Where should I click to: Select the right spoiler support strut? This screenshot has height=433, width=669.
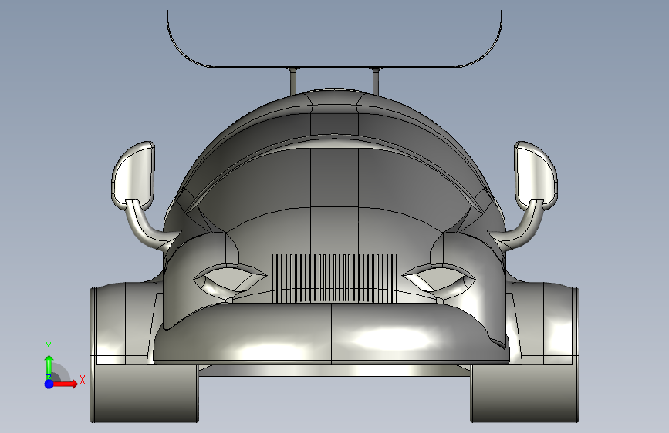click(376, 81)
